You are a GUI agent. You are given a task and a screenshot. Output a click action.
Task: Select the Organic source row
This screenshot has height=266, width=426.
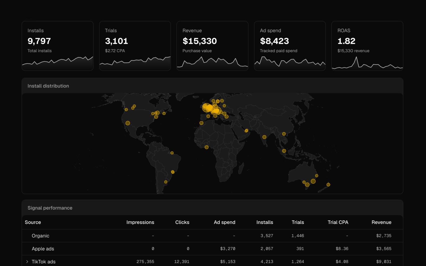[x=212, y=236]
